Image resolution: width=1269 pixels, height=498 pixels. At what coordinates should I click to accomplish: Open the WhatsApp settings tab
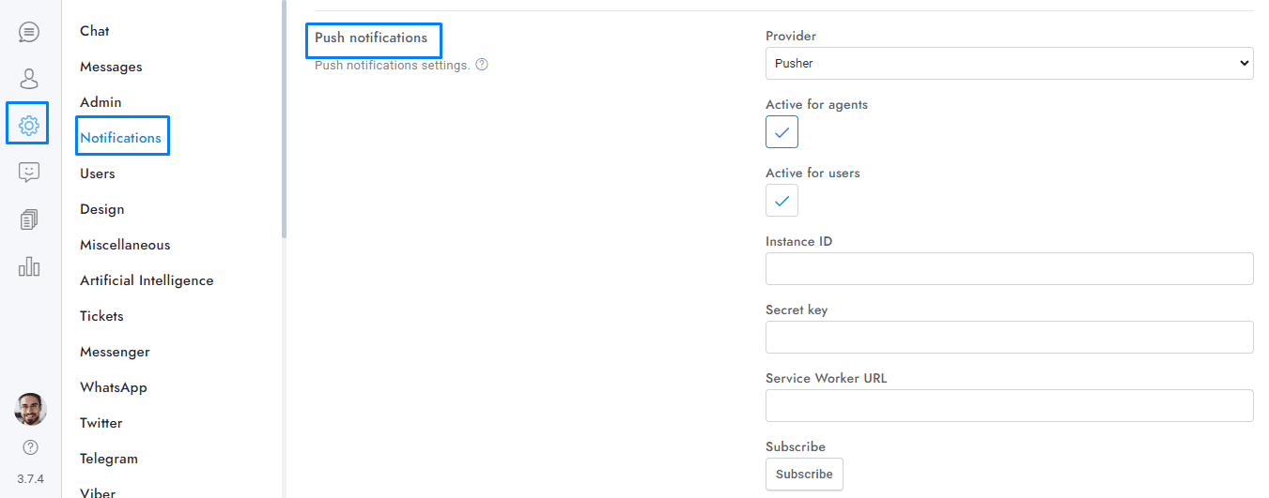point(114,387)
